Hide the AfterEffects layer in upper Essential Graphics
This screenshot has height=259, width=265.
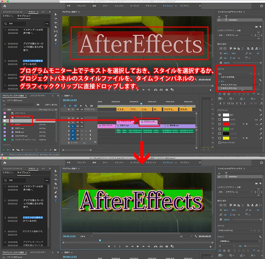pyautogui.click(x=219, y=20)
